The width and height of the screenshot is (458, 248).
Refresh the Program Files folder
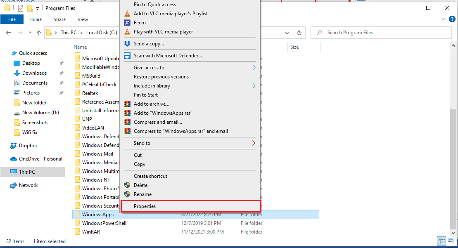click(x=299, y=33)
